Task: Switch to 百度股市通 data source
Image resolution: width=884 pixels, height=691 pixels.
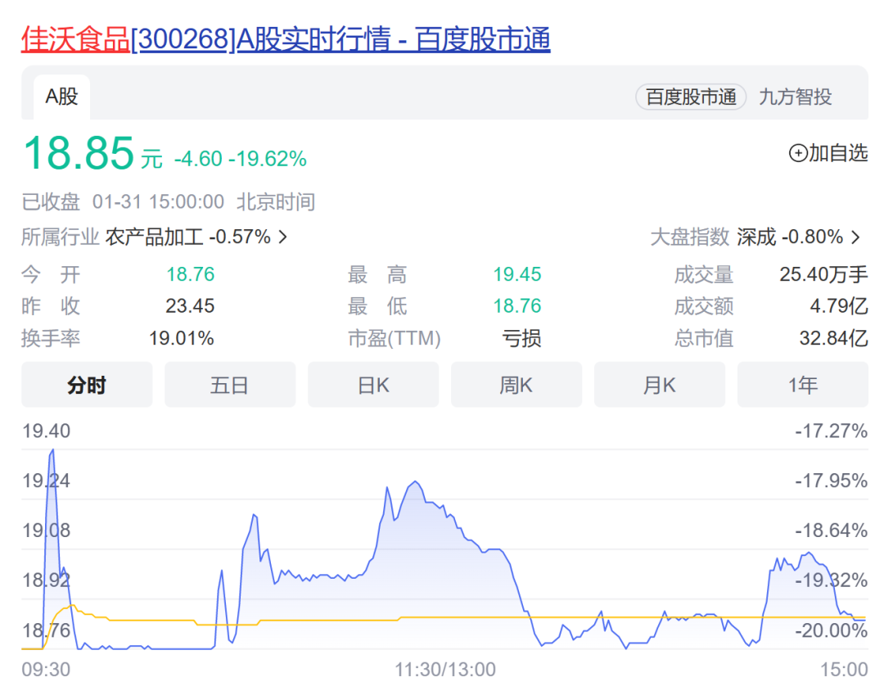Action: point(691,97)
